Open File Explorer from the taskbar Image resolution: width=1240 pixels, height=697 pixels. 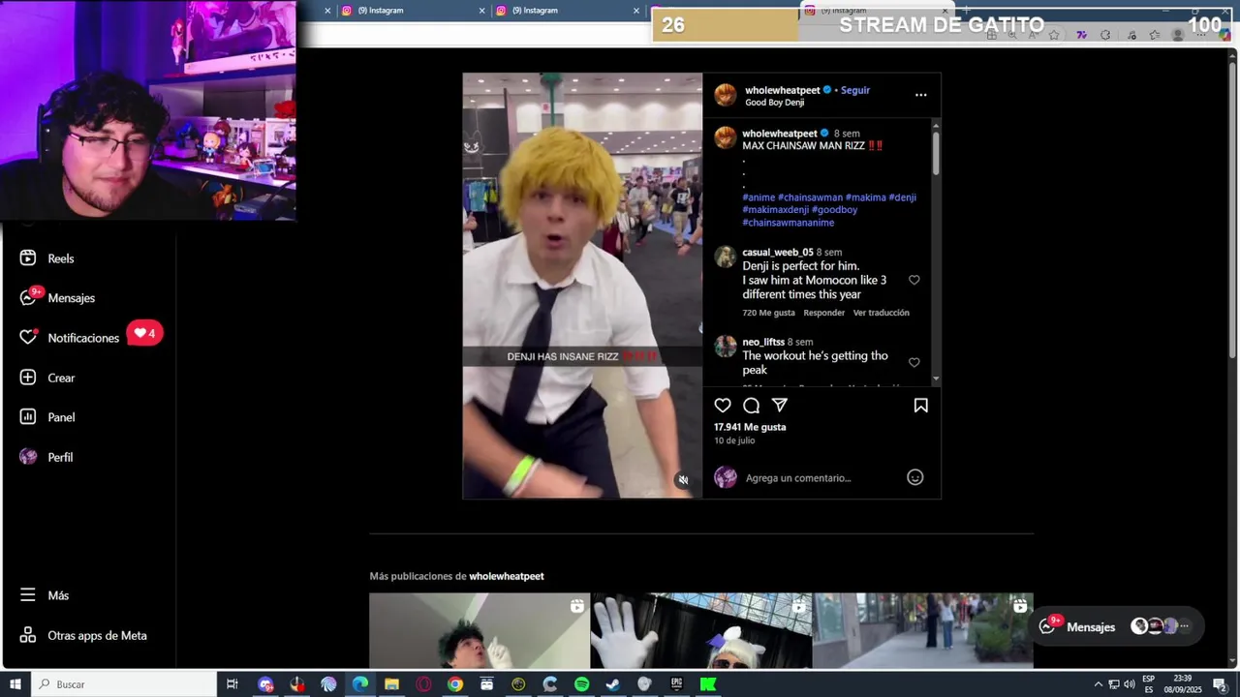click(x=391, y=684)
